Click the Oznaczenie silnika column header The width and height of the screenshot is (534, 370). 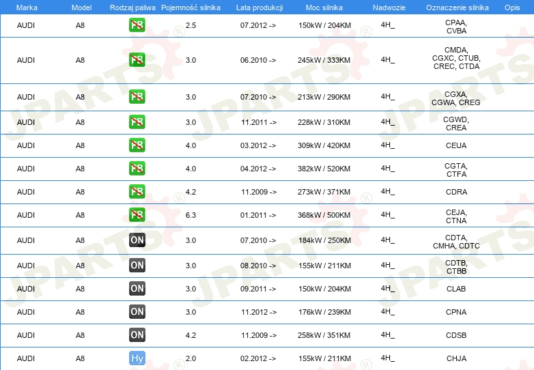click(x=457, y=8)
